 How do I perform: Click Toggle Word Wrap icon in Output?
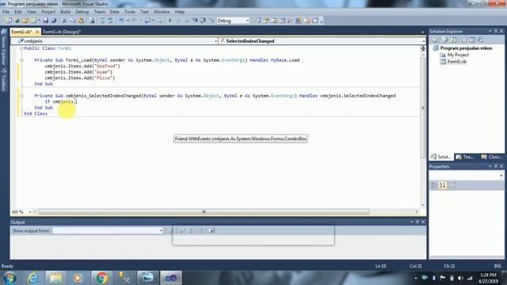212,230
